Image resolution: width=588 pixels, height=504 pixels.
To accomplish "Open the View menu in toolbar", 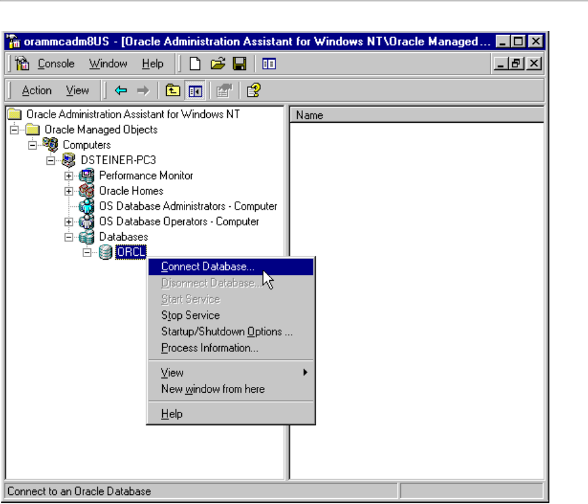I will pyautogui.click(x=77, y=90).
